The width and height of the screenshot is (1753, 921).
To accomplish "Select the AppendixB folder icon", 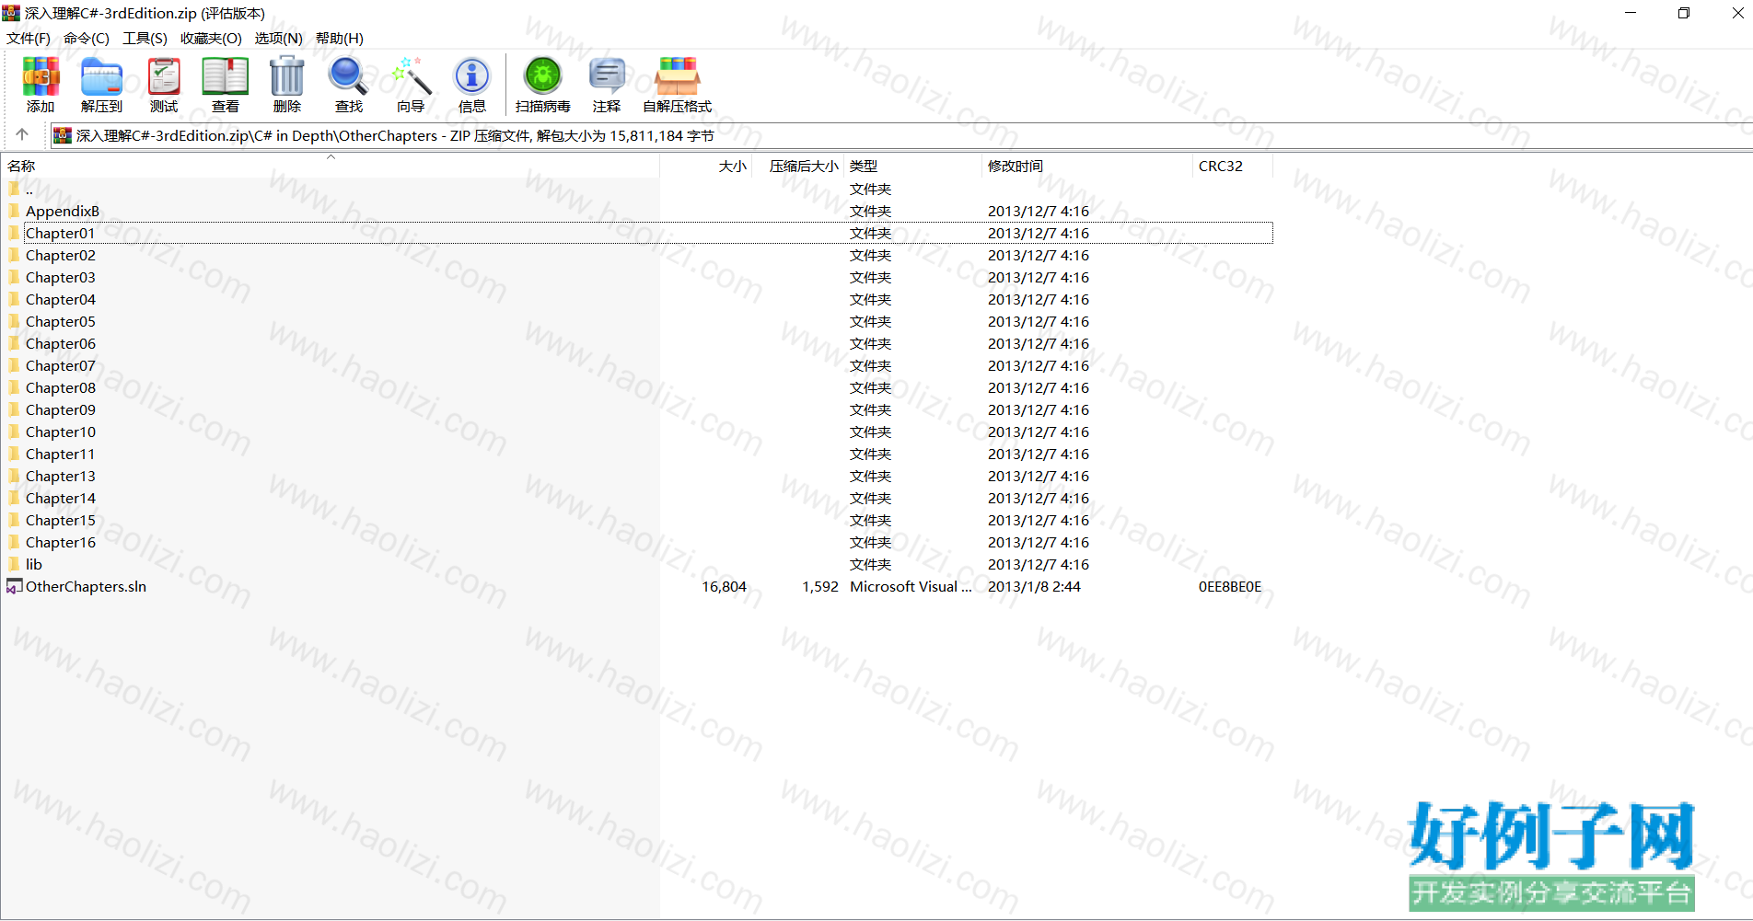I will click(14, 211).
